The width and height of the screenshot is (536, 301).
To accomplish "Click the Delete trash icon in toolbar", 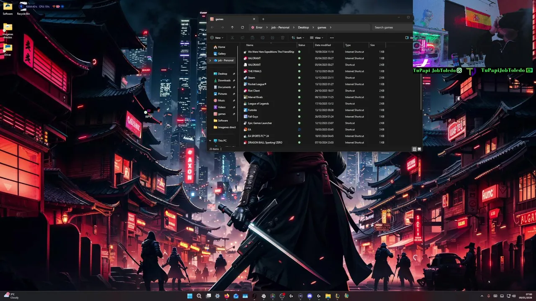I will click(282, 38).
